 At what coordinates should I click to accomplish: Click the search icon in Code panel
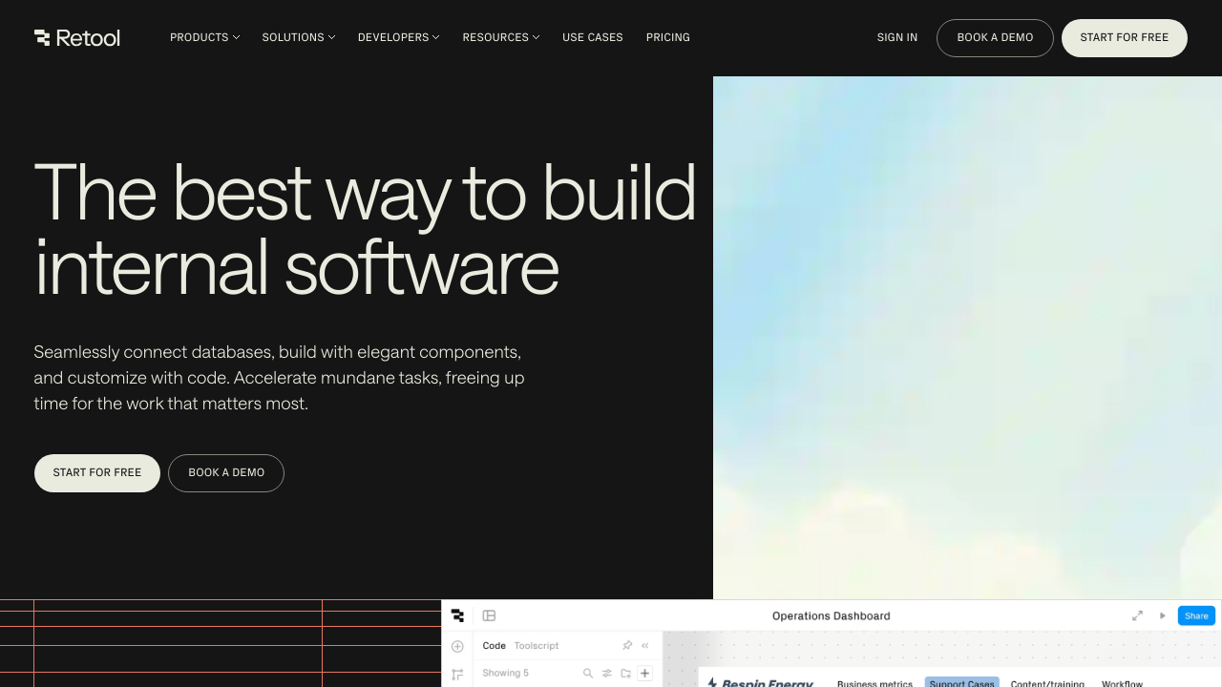[x=588, y=674]
